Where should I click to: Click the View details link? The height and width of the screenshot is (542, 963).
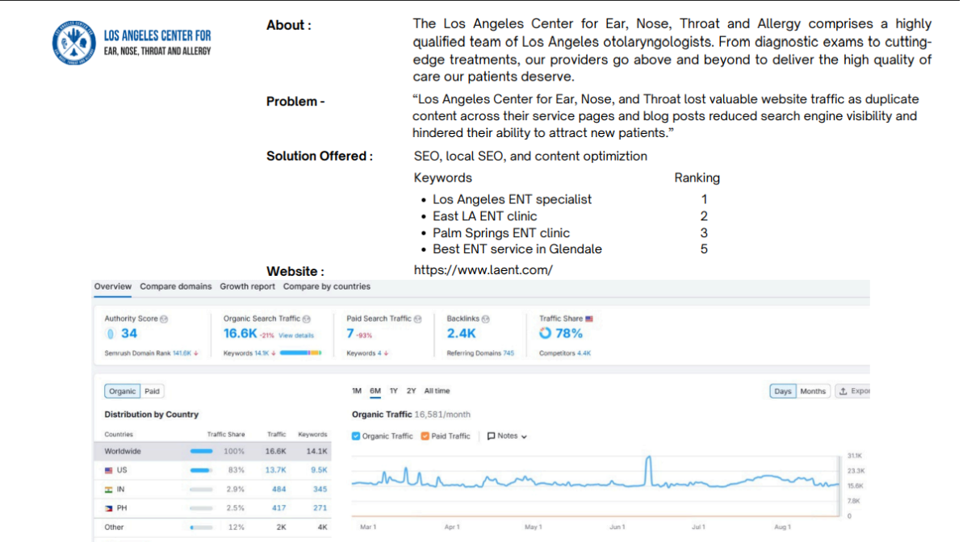coord(296,336)
